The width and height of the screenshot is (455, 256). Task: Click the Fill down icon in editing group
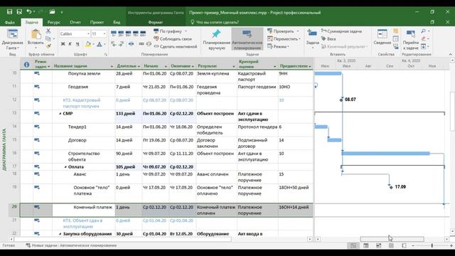[x=424, y=46]
